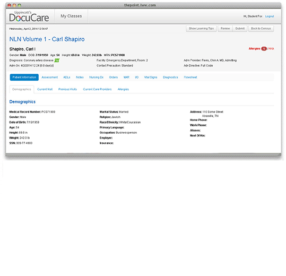Open the Vital Signs tab
The width and height of the screenshot is (286, 276).
(151, 77)
